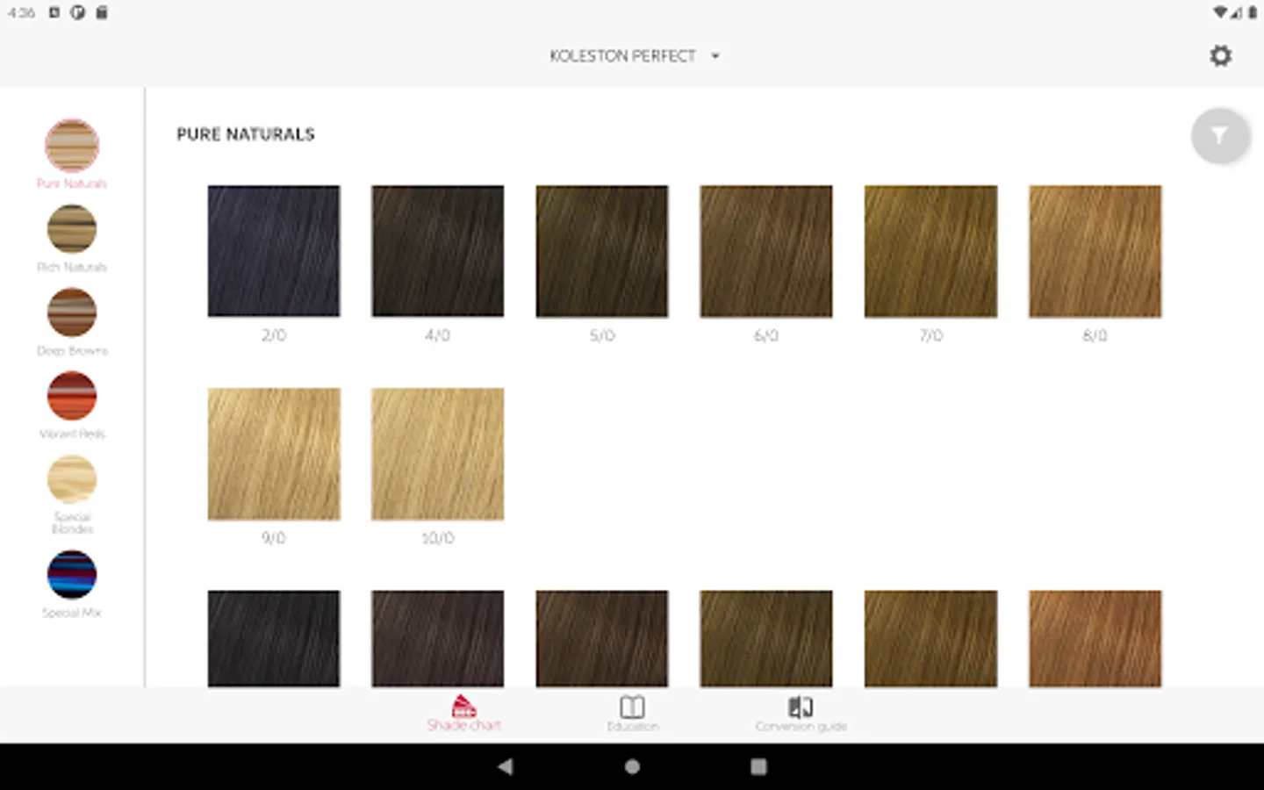Choose the 7/0 shade swatch
The width and height of the screenshot is (1264, 790).
930,251
